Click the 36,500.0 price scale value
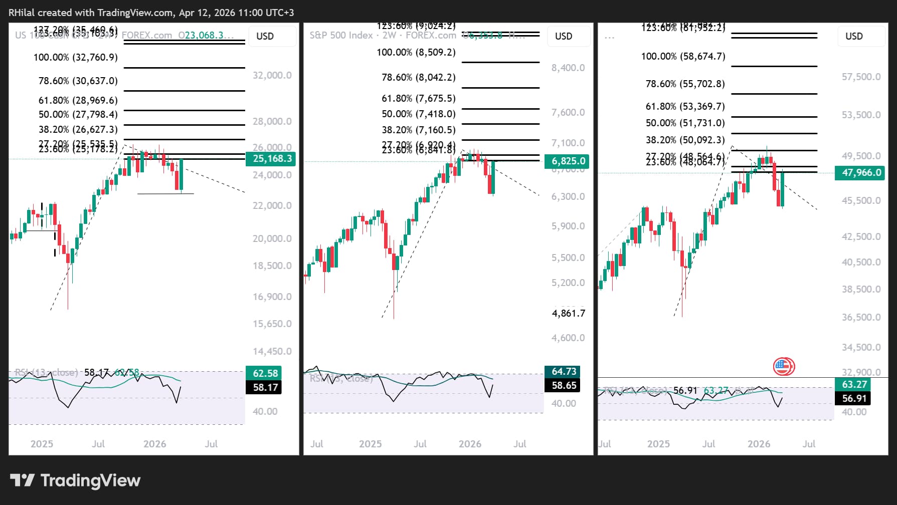Viewport: 897px width, 505px height. click(x=861, y=317)
